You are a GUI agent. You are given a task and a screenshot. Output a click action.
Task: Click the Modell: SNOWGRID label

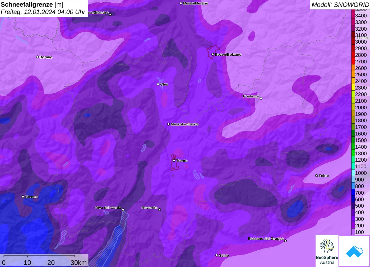point(340,5)
